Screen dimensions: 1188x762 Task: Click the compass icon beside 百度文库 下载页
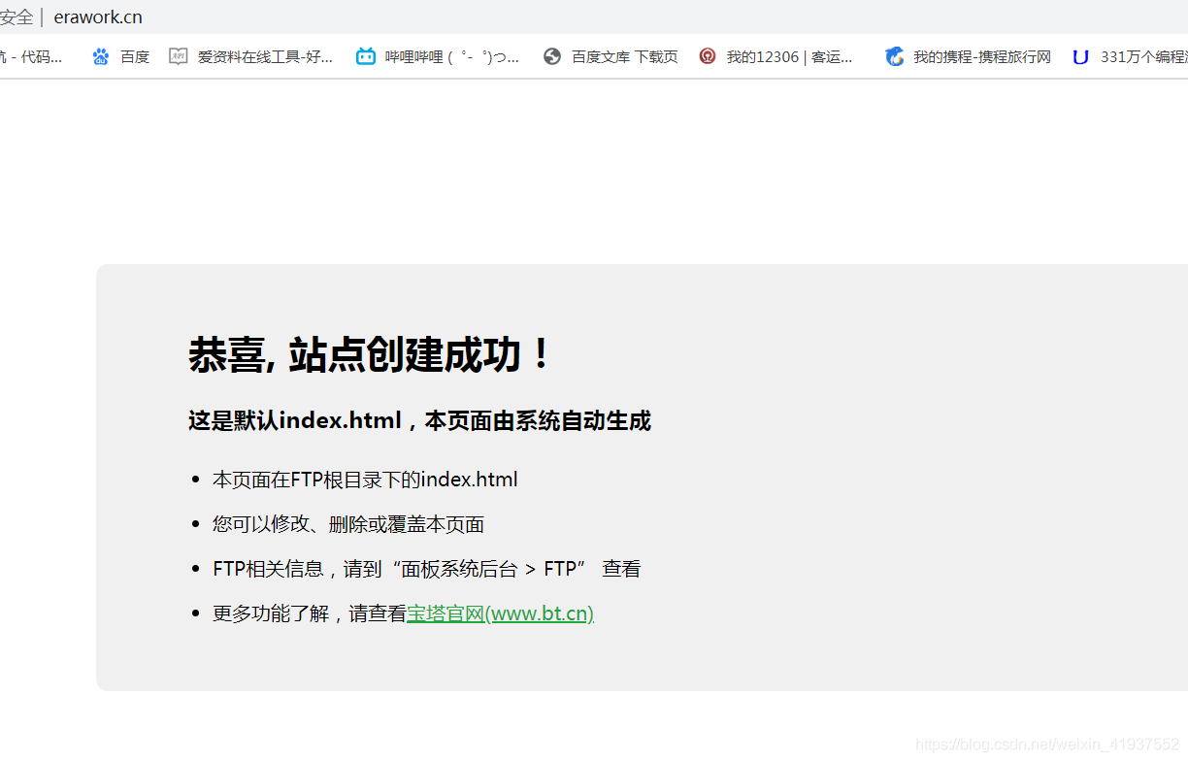coord(551,56)
